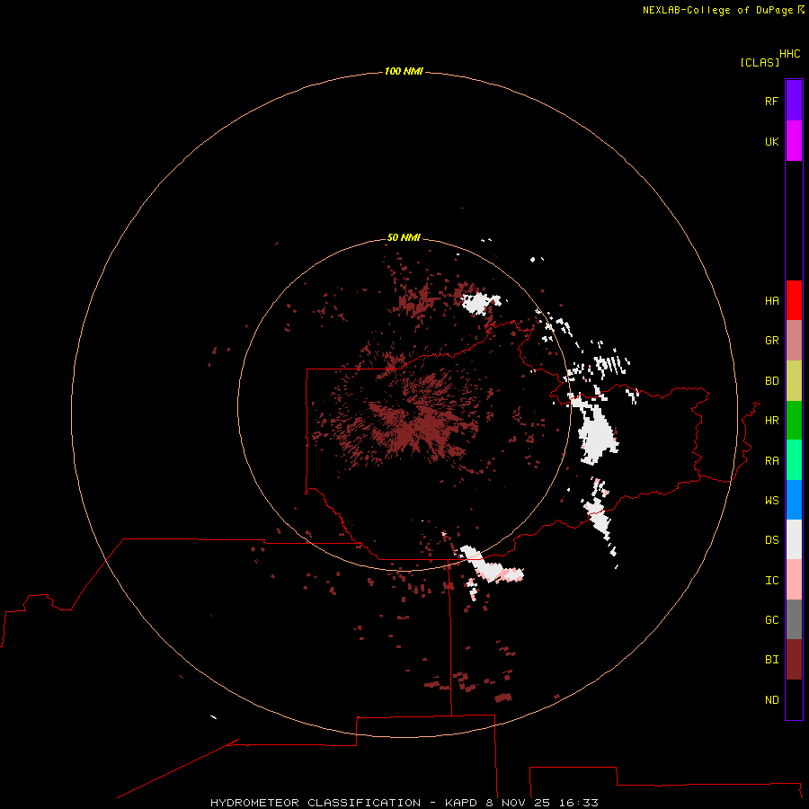Image resolution: width=809 pixels, height=809 pixels.
Task: Click the DS legend label
Action: click(771, 540)
